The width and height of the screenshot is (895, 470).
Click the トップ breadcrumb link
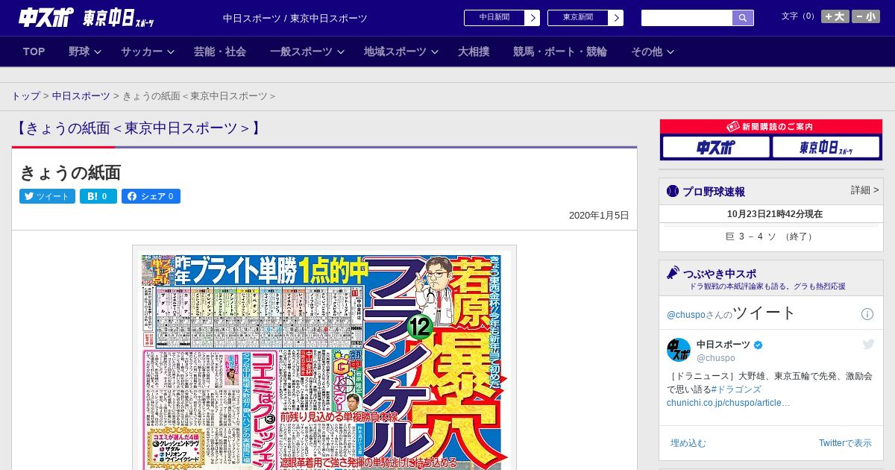25,96
